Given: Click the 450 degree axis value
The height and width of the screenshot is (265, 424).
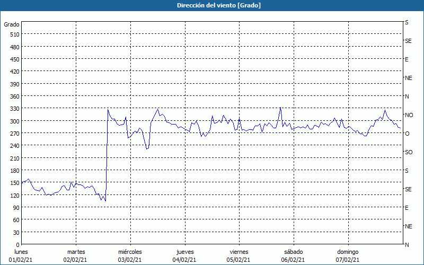Looking at the screenshot, I should (x=15, y=59).
